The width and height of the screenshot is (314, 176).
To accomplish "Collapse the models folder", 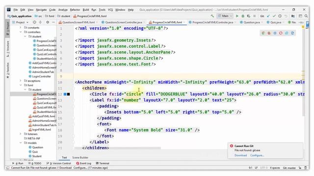I will pos(21,143).
